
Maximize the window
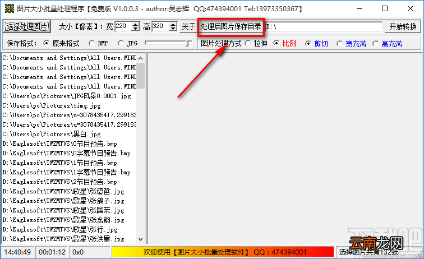(385, 8)
